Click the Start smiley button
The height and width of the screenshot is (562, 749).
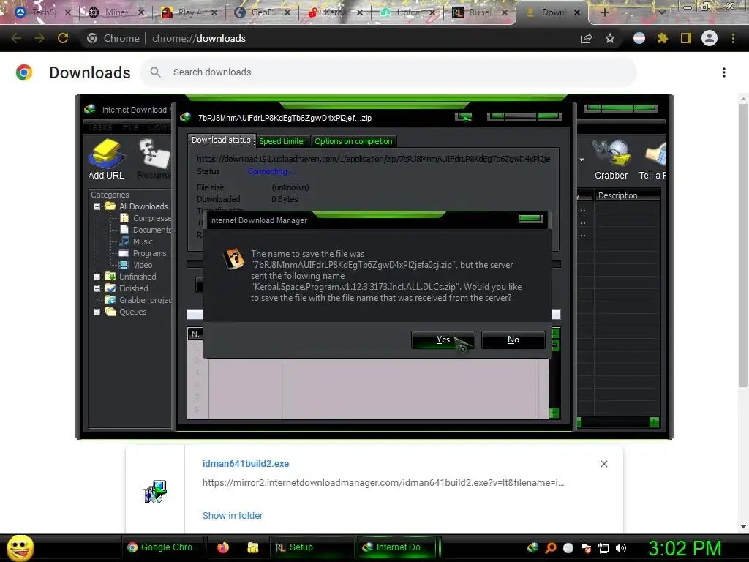pyautogui.click(x=20, y=547)
